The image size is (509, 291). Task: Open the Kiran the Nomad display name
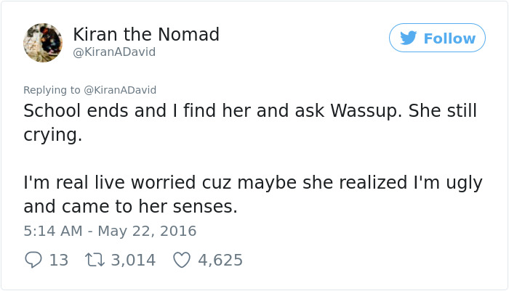tap(146, 34)
